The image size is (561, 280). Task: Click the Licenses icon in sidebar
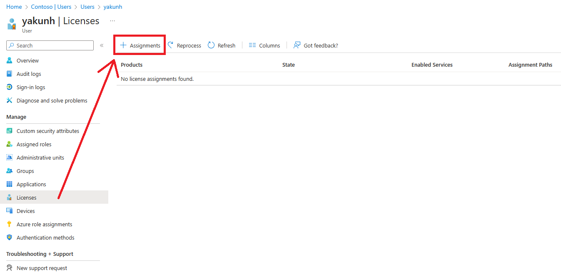[x=9, y=197]
